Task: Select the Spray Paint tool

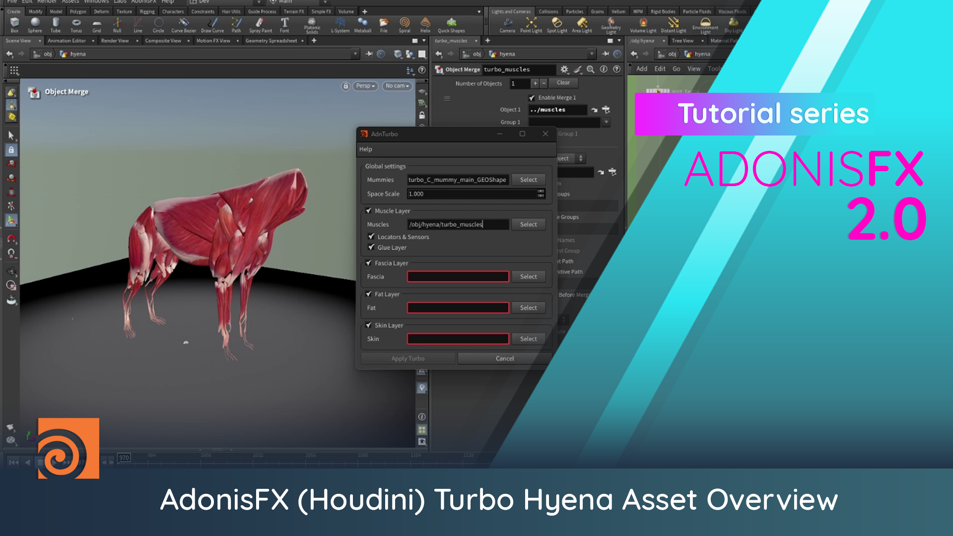Action: [260, 25]
